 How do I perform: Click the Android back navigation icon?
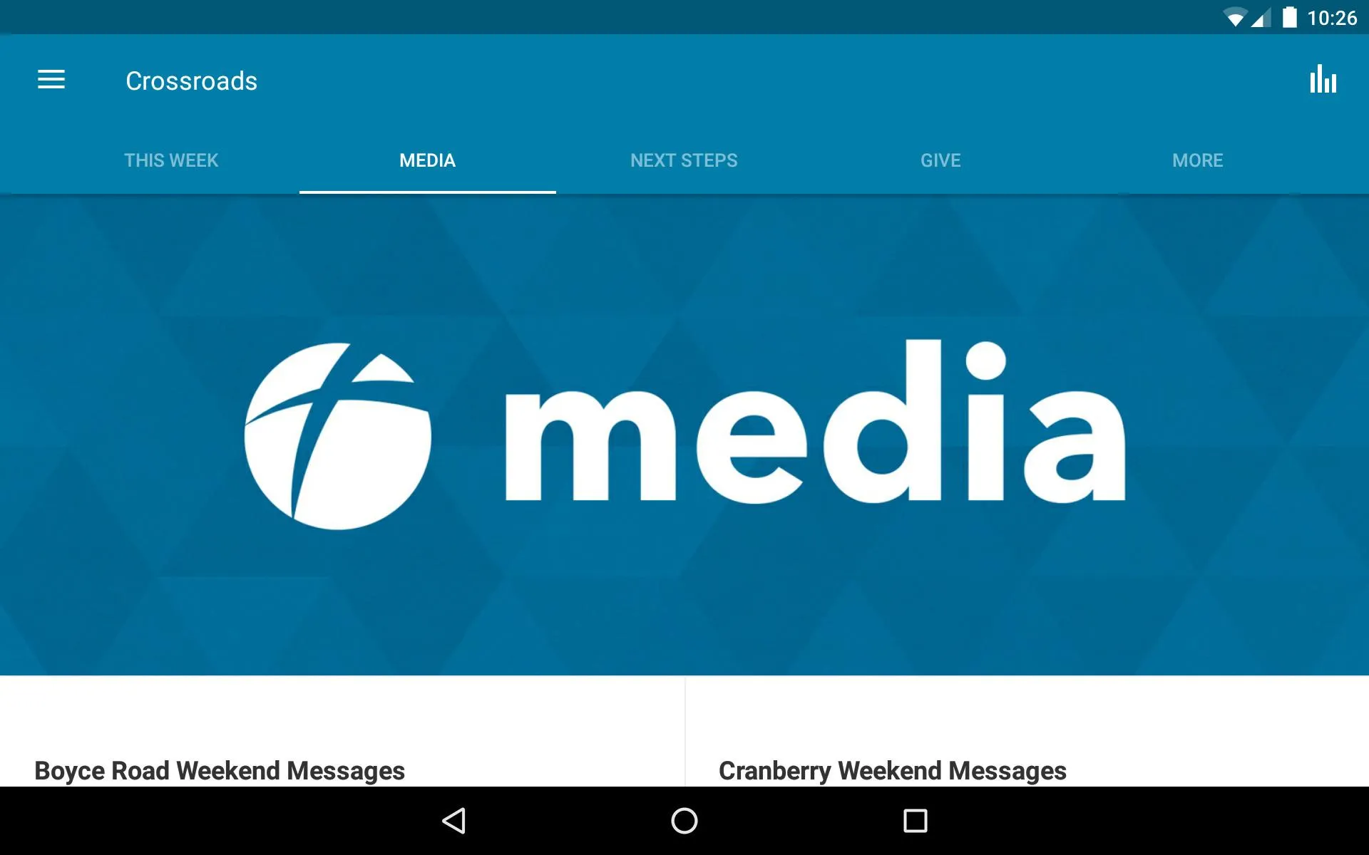pyautogui.click(x=456, y=821)
